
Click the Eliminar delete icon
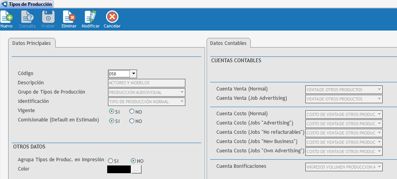69,17
